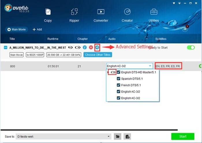Open the Save to path dropdown
This screenshot has height=143, width=202.
pos(109,136)
